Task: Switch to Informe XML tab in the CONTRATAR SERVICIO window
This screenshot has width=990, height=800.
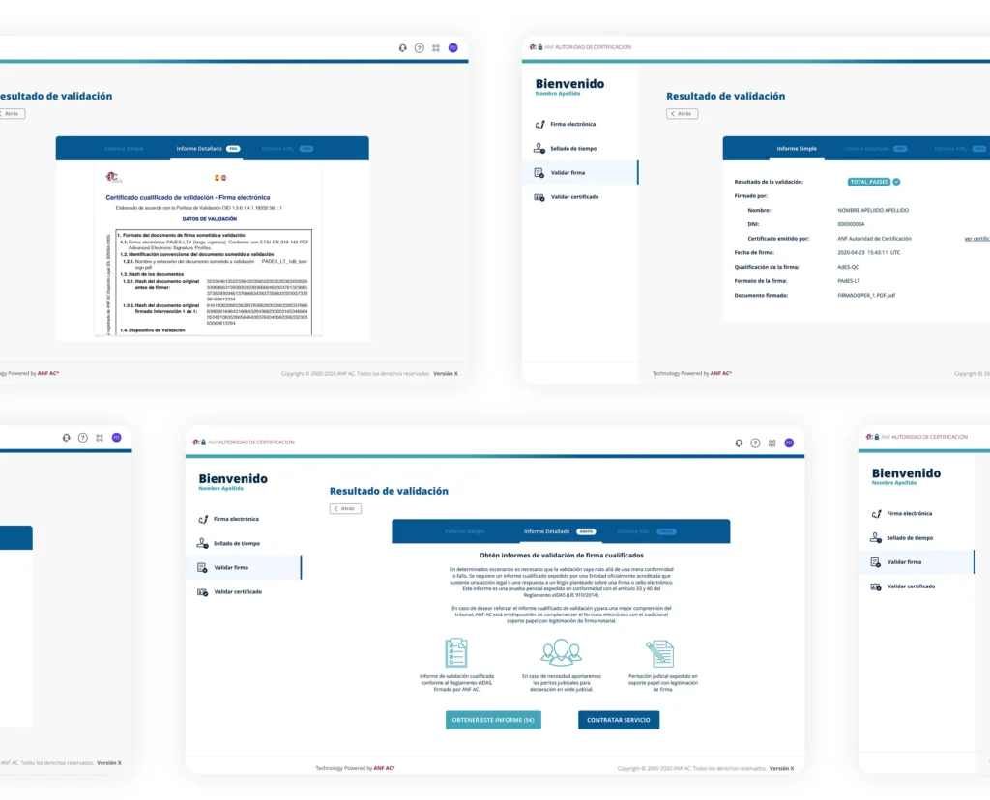Action: click(633, 531)
